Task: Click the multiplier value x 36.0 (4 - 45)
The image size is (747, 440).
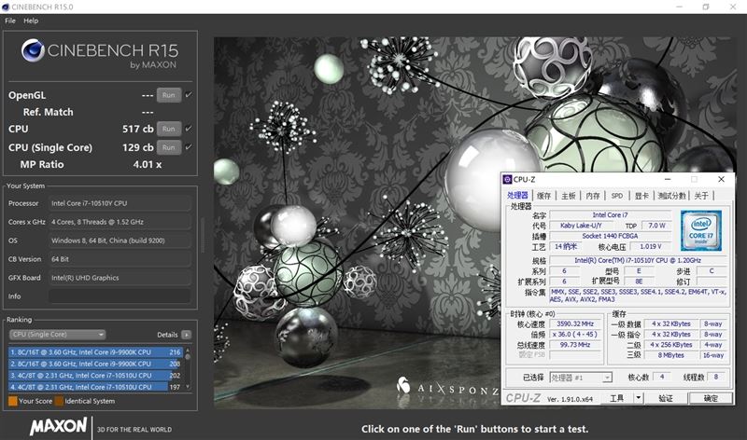Action: pos(575,334)
